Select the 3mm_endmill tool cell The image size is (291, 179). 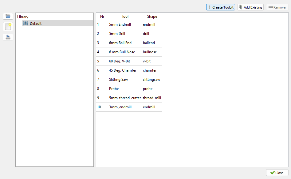125,107
